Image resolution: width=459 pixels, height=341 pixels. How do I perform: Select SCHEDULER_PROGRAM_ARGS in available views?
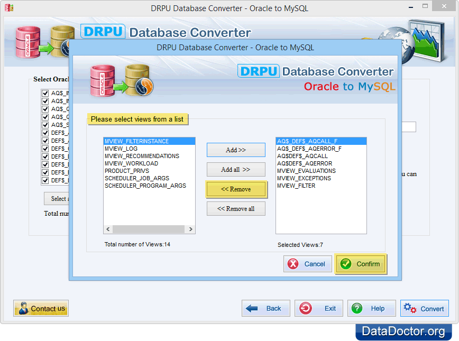click(x=149, y=186)
